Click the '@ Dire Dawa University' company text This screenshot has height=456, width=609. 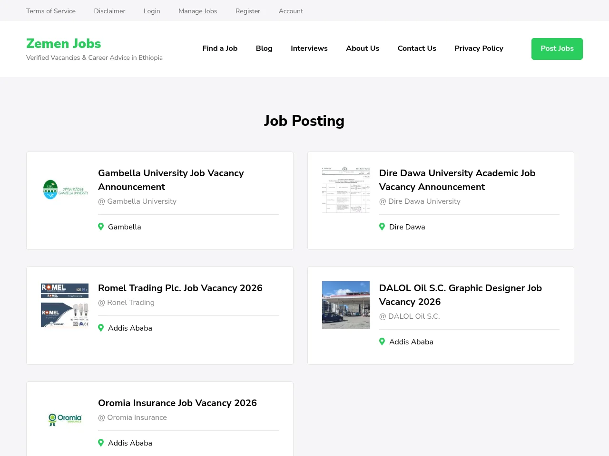pyautogui.click(x=420, y=201)
